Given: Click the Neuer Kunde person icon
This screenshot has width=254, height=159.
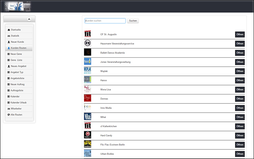Looking at the screenshot, I should [x=9, y=42].
